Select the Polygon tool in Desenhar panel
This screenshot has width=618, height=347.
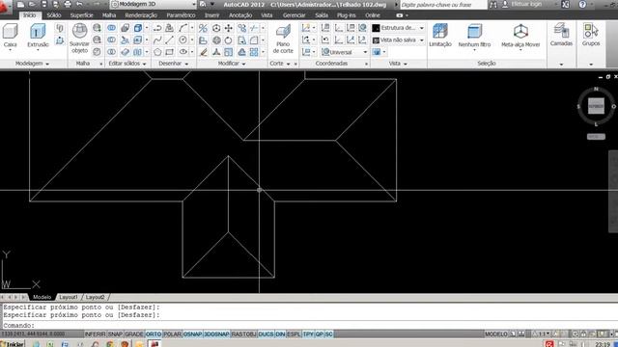[157, 52]
